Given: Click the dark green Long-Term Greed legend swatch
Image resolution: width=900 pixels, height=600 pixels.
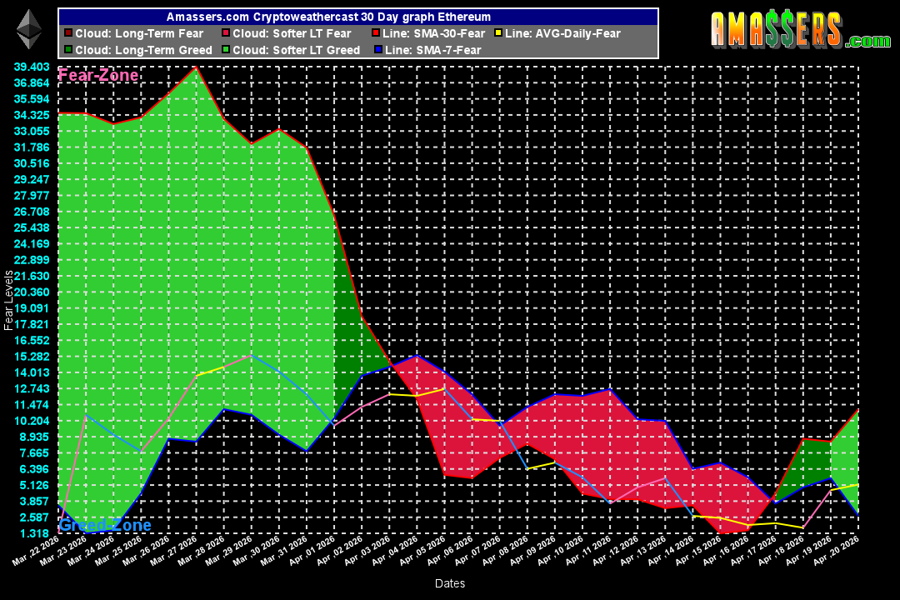Looking at the screenshot, I should pyautogui.click(x=69, y=48).
